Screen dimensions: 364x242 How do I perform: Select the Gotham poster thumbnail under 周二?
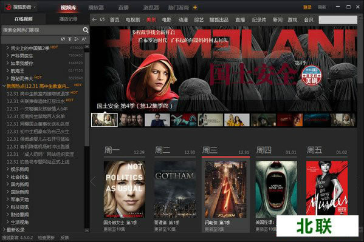click(175, 189)
